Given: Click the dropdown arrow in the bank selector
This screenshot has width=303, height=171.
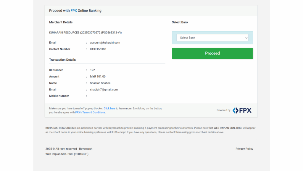Looking at the screenshot, I should click(x=246, y=38).
